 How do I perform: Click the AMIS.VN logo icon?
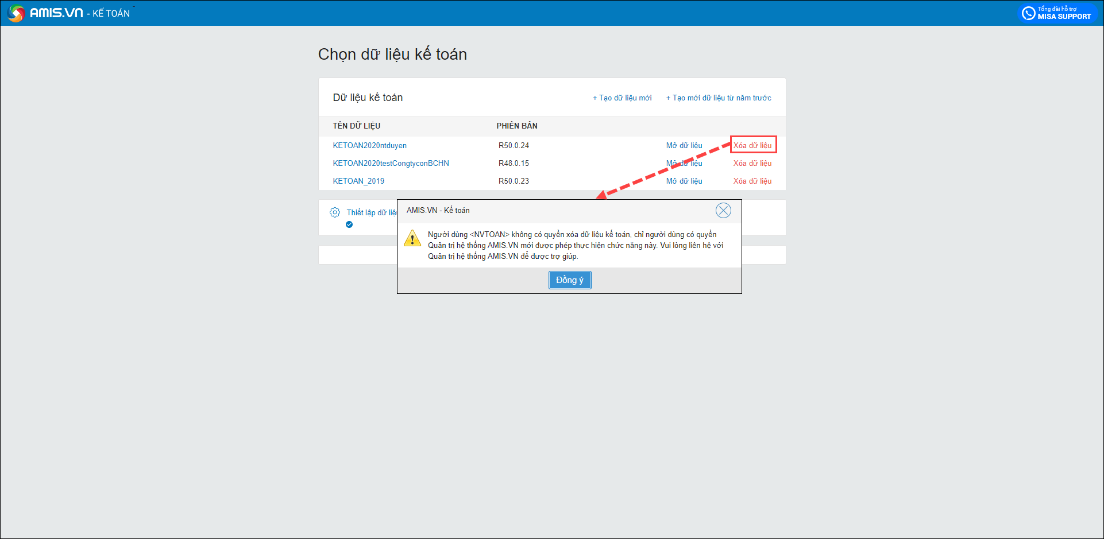(x=16, y=13)
